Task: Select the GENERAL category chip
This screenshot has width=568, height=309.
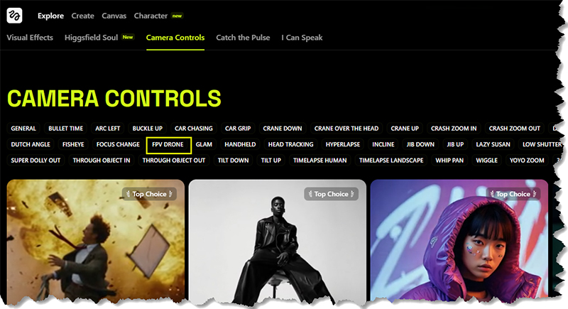Action: 23,129
